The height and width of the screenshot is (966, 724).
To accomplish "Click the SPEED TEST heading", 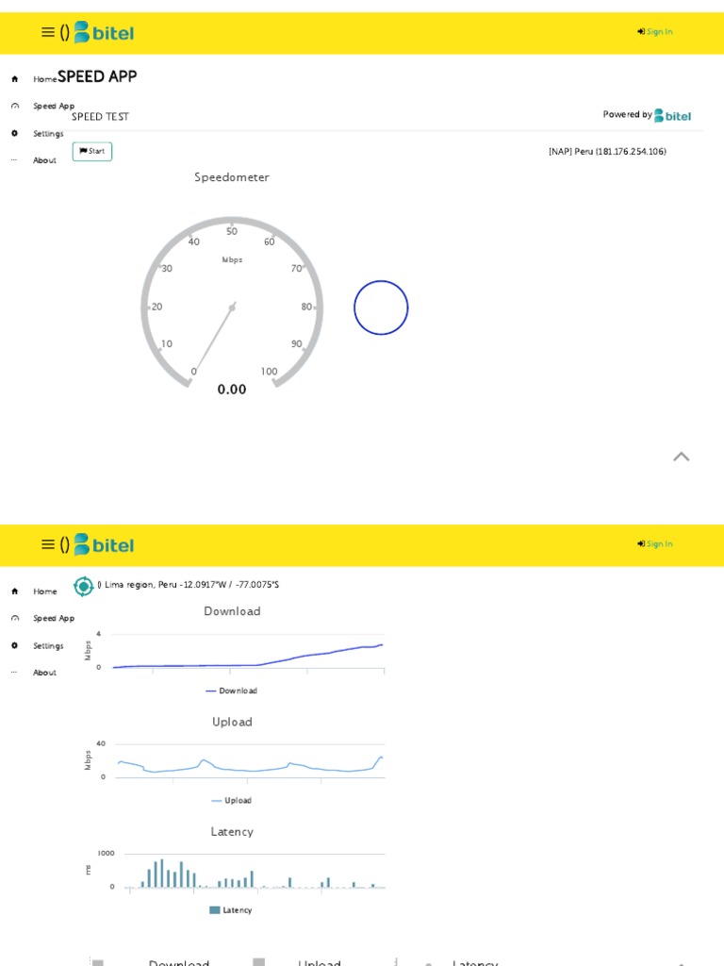I will [100, 116].
